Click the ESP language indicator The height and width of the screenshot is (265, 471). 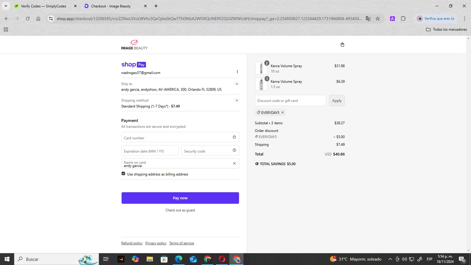(430, 259)
